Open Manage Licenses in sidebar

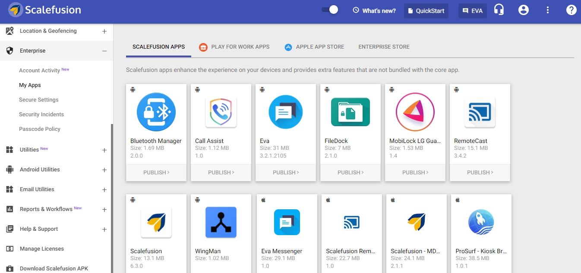click(42, 249)
